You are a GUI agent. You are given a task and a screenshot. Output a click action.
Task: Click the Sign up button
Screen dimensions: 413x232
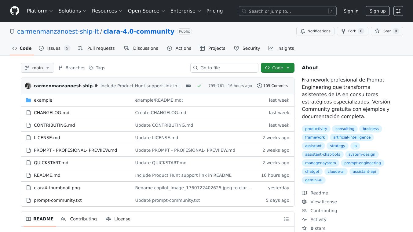tap(378, 11)
